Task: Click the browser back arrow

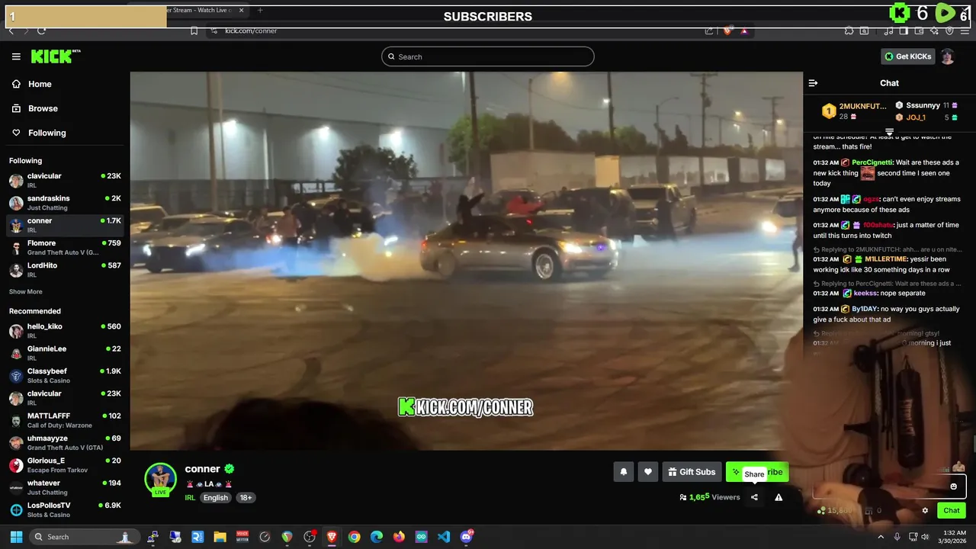Action: click(x=11, y=30)
